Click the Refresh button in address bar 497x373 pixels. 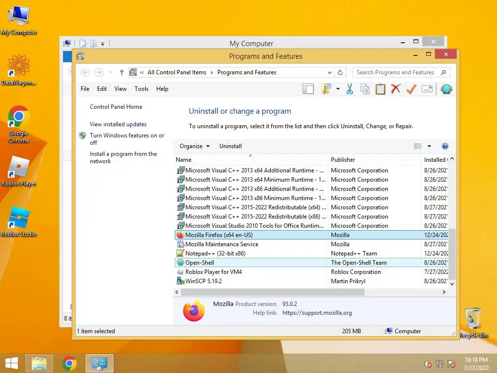(340, 73)
